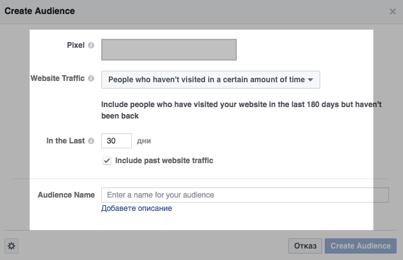Toggle Include past website traffic checkbox
The height and width of the screenshot is (260, 403).
(107, 161)
